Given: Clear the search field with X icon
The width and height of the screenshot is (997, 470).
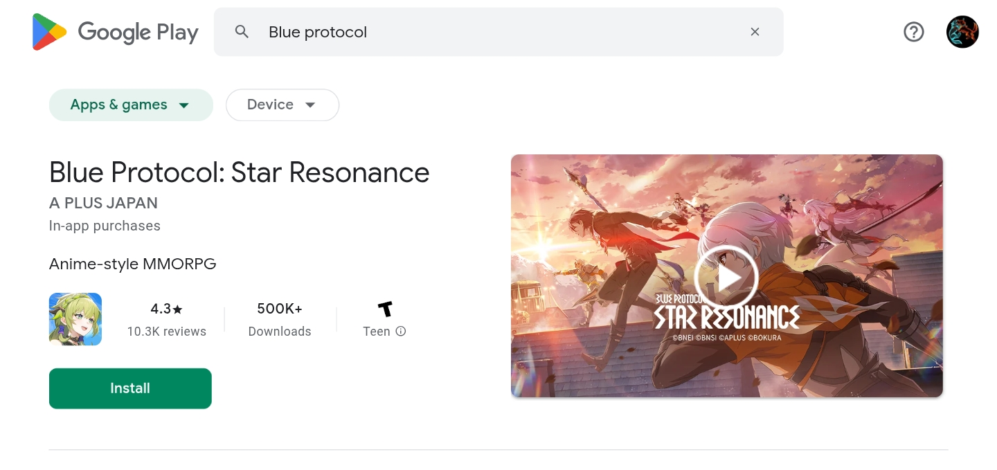Looking at the screenshot, I should click(x=755, y=32).
